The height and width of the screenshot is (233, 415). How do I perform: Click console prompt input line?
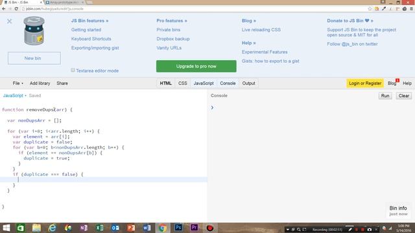(x=311, y=107)
